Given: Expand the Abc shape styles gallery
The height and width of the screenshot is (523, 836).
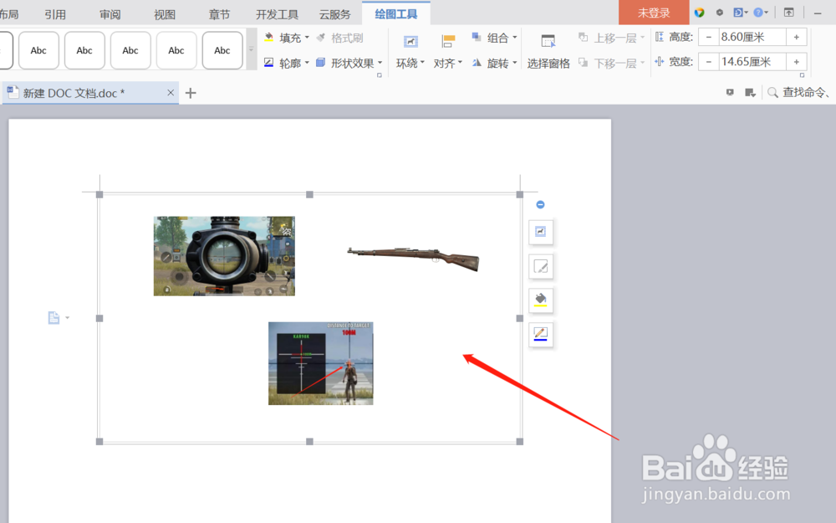Looking at the screenshot, I should (251, 50).
